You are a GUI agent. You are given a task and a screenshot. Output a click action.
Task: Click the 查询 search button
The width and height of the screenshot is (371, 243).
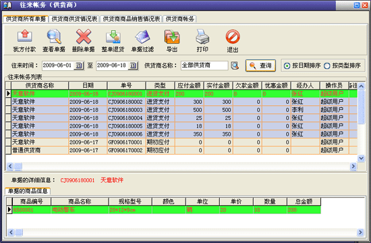[x=260, y=65]
